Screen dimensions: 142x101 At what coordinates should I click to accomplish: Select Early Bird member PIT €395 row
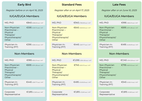pos(24,46)
